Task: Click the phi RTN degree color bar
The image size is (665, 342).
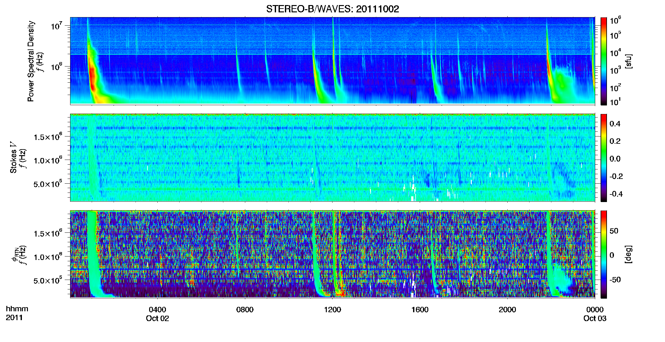Action: (604, 255)
